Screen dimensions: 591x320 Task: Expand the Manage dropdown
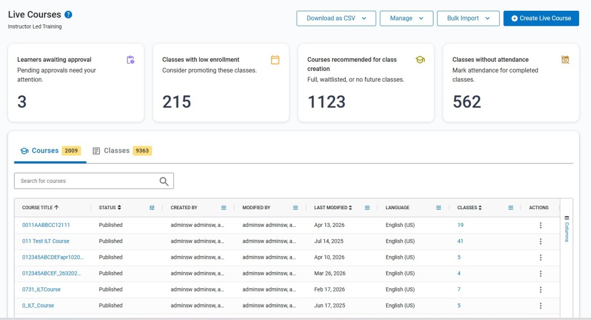pos(407,18)
